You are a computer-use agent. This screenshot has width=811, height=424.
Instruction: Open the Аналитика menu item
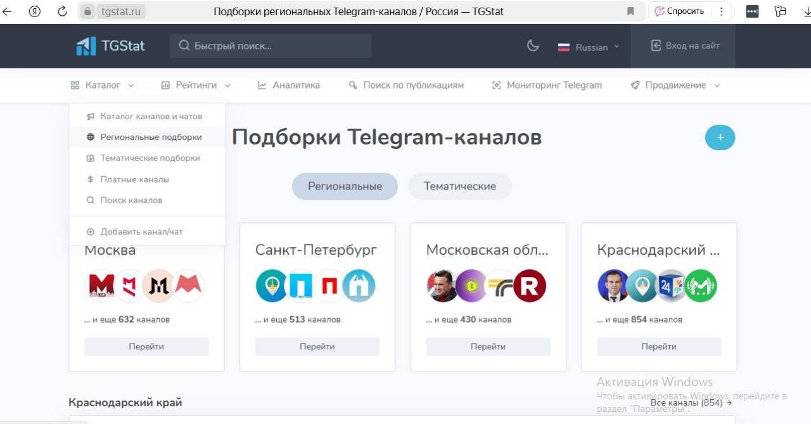click(x=288, y=85)
